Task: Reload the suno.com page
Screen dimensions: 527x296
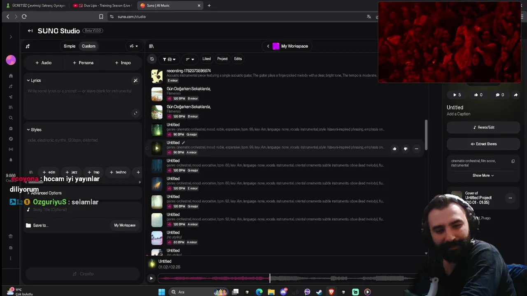Action: point(24,16)
